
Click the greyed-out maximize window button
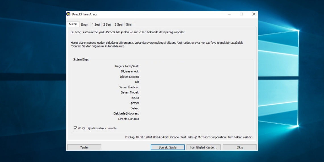pyautogui.click(x=241, y=14)
